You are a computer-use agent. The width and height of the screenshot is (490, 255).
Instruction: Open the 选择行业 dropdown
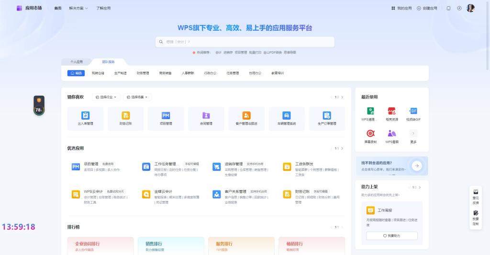coord(106,97)
